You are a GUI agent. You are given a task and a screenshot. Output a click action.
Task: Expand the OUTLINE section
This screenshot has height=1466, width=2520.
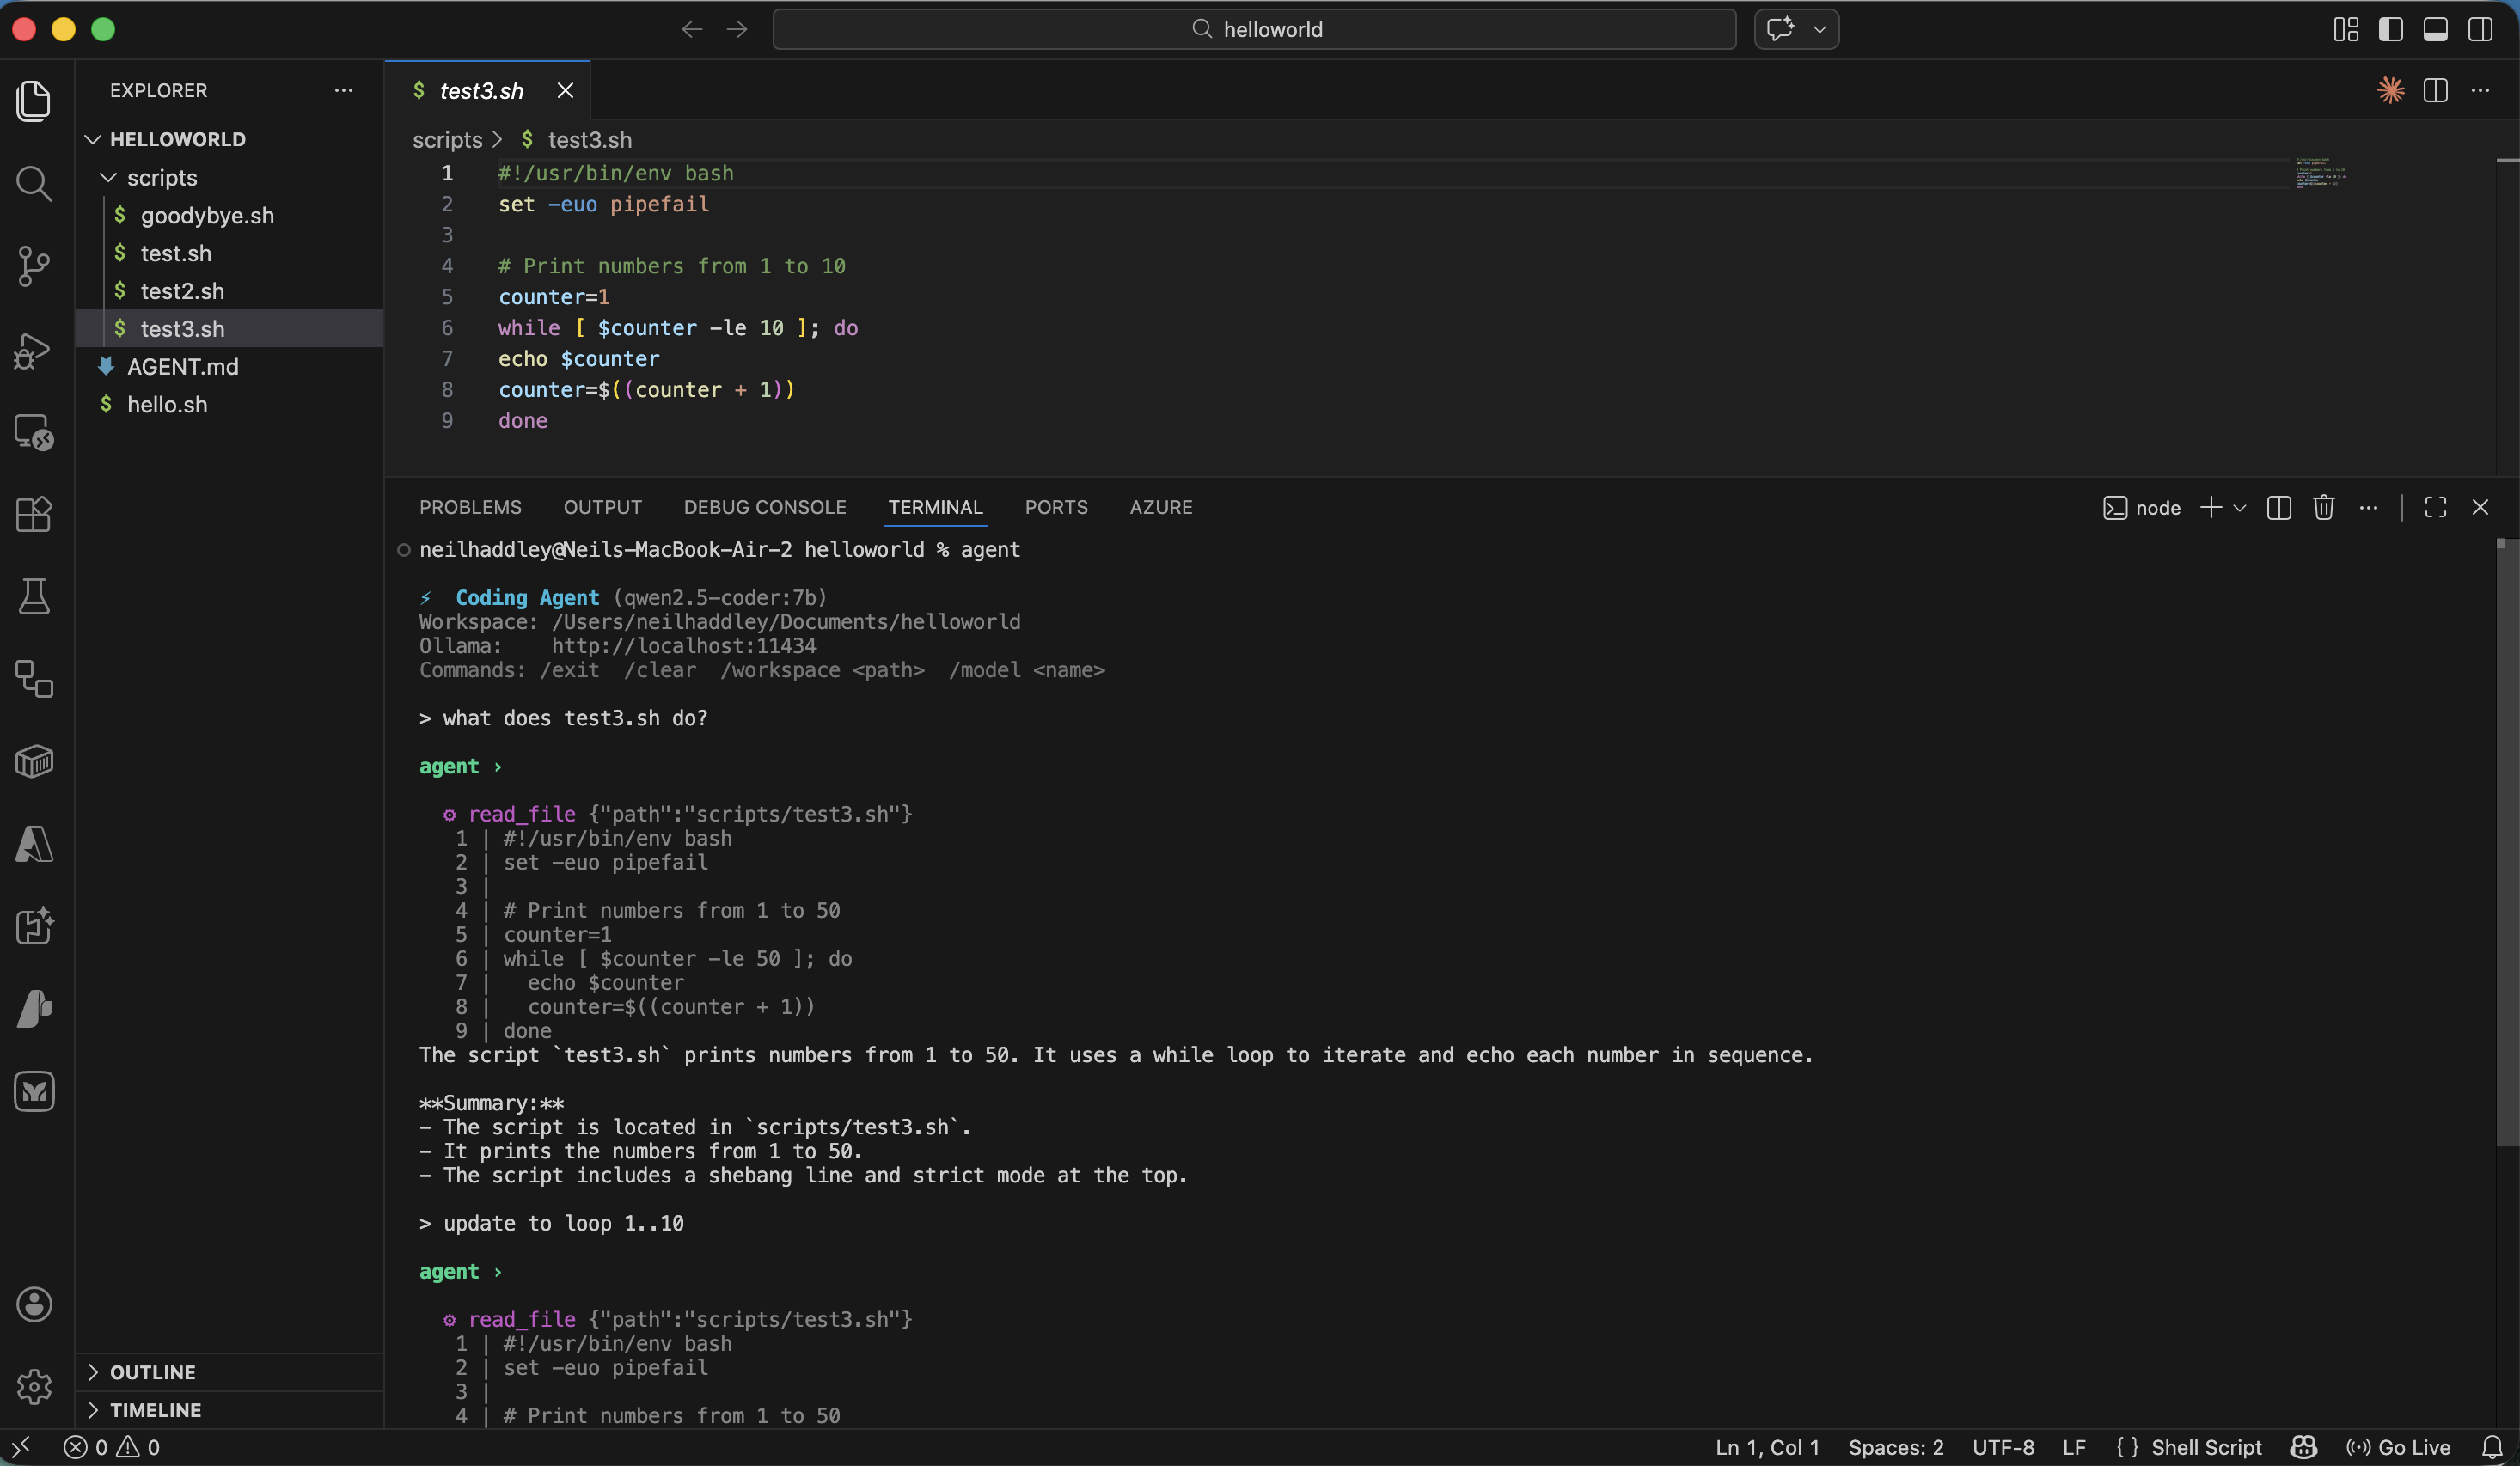coord(152,1371)
